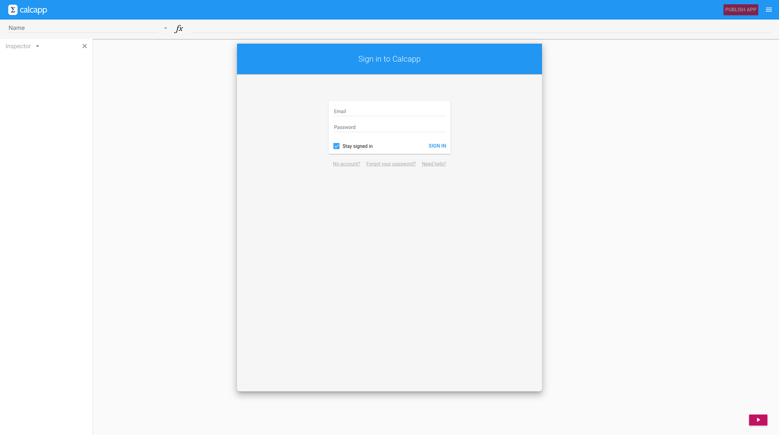This screenshot has width=779, height=435.
Task: Expand the Inspector dropdown
Action: tap(37, 46)
